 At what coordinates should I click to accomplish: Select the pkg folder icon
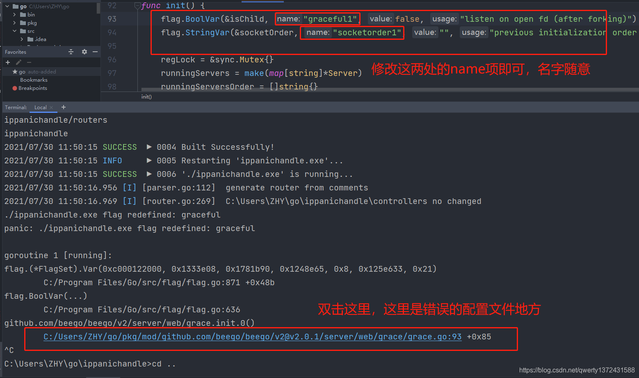[x=23, y=23]
